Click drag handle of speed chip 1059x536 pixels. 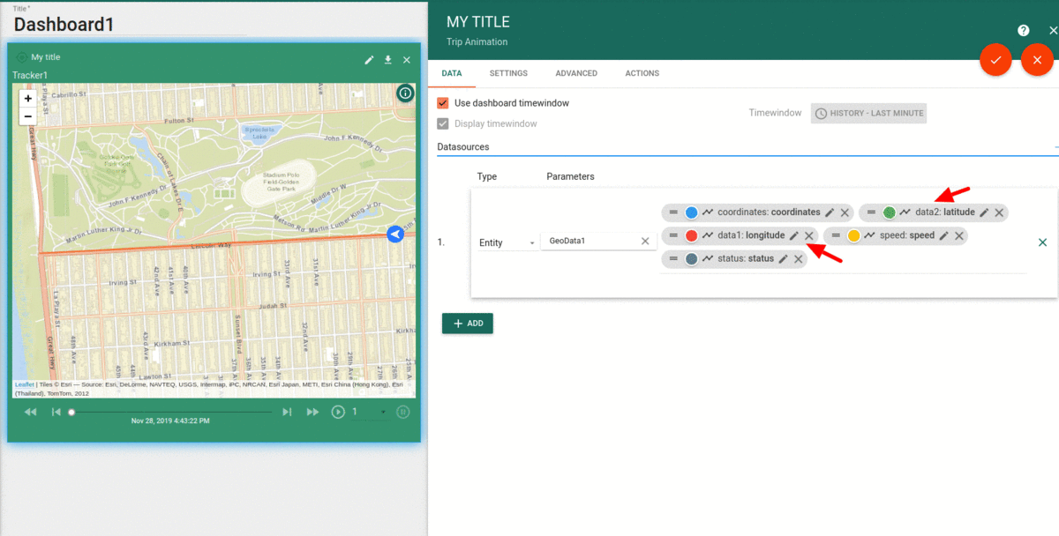pos(835,235)
